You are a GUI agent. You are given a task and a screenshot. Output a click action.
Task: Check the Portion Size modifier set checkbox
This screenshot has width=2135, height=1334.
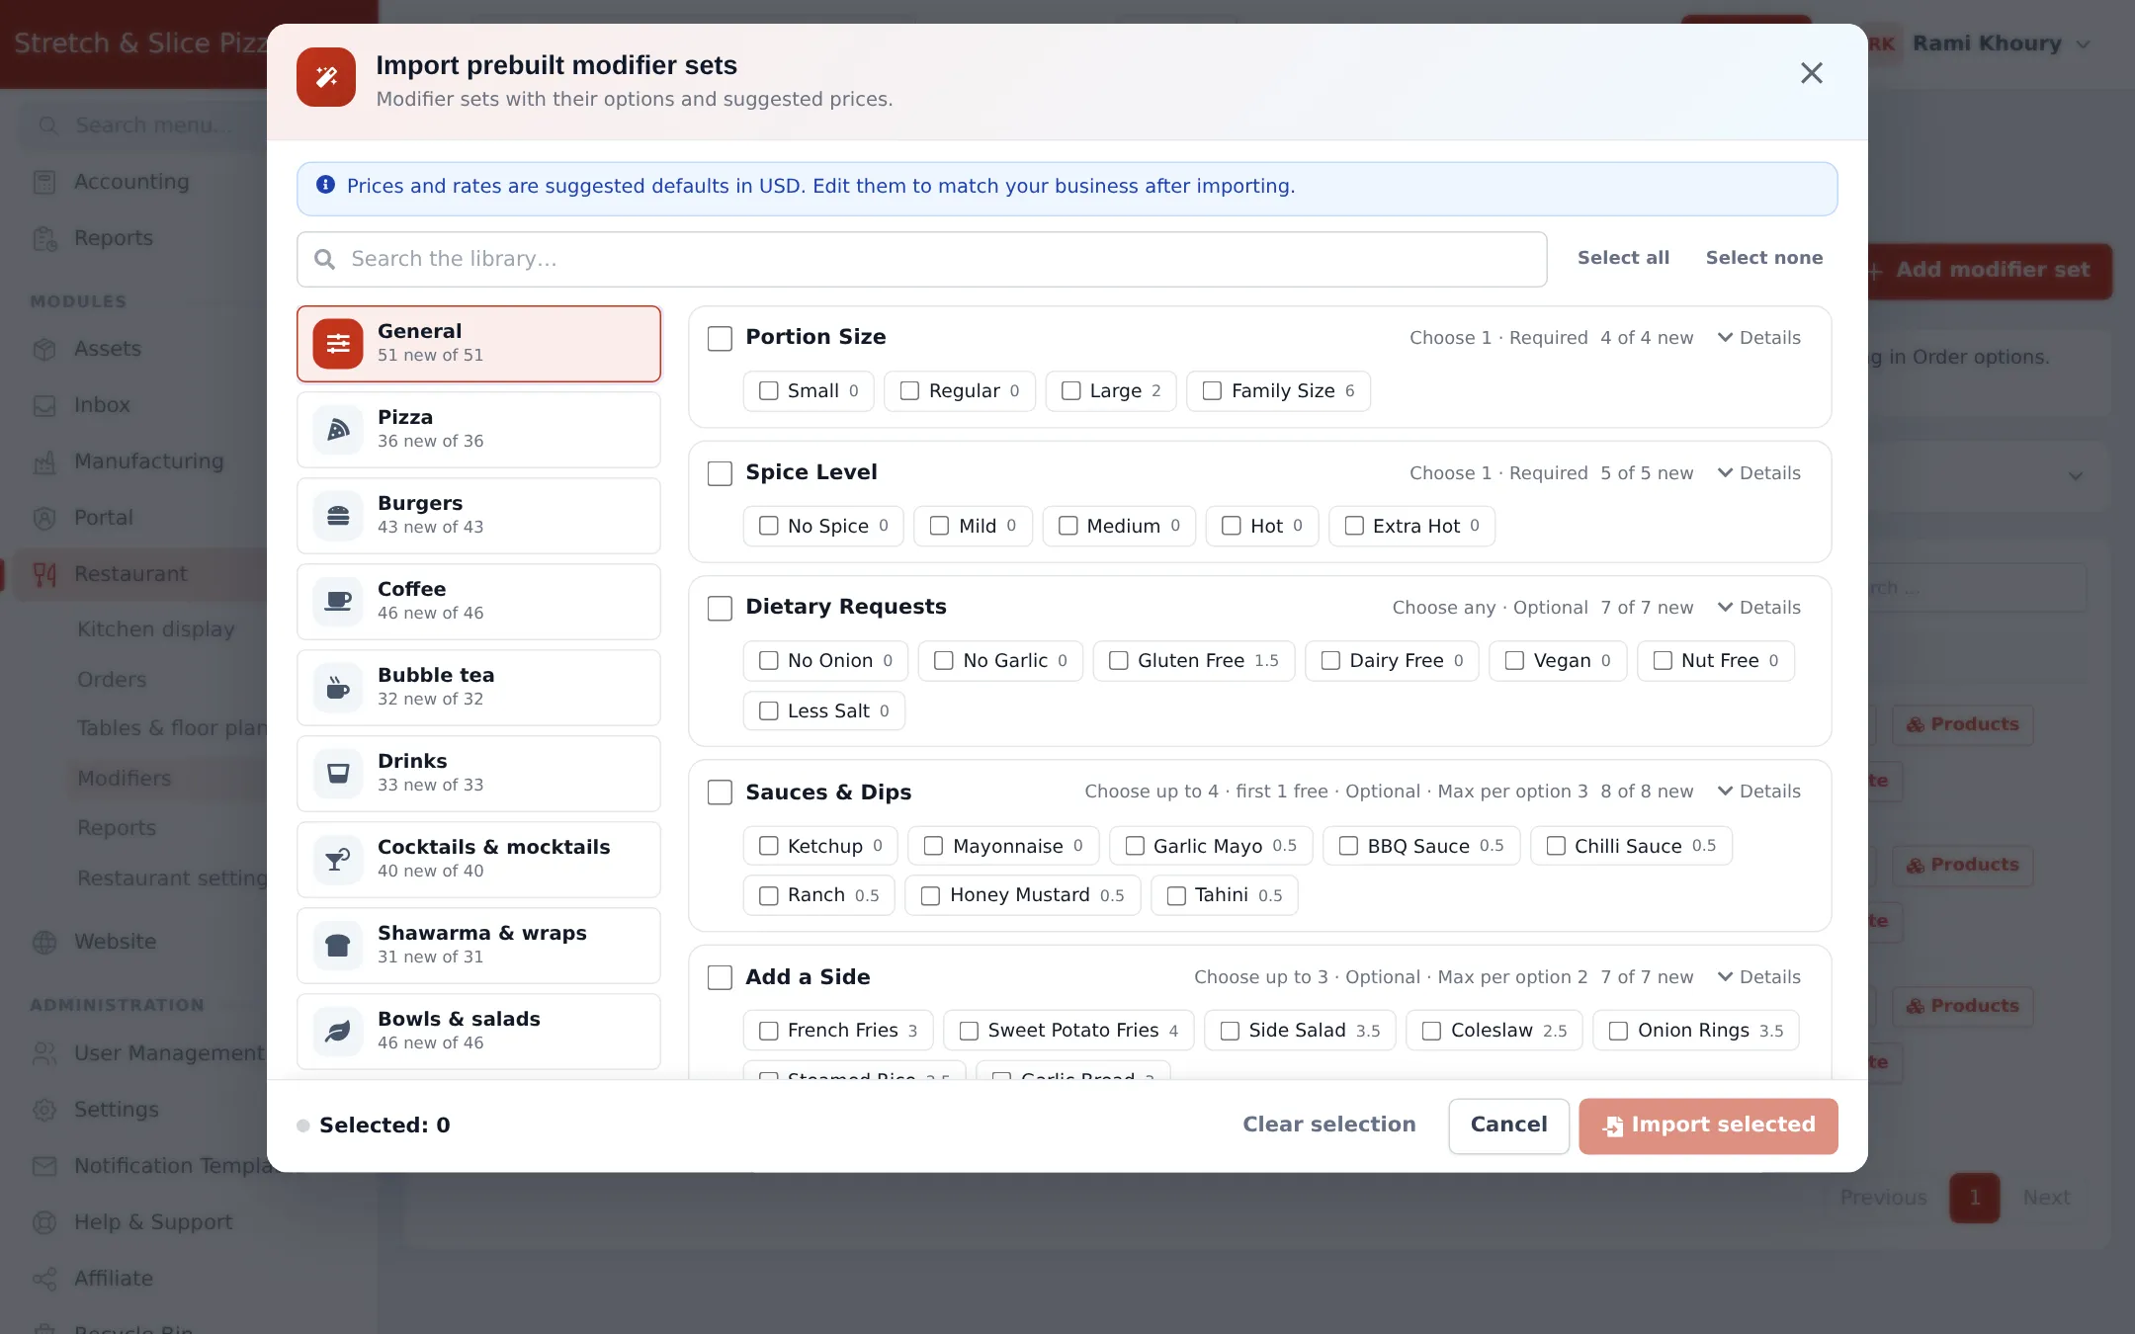(x=720, y=338)
